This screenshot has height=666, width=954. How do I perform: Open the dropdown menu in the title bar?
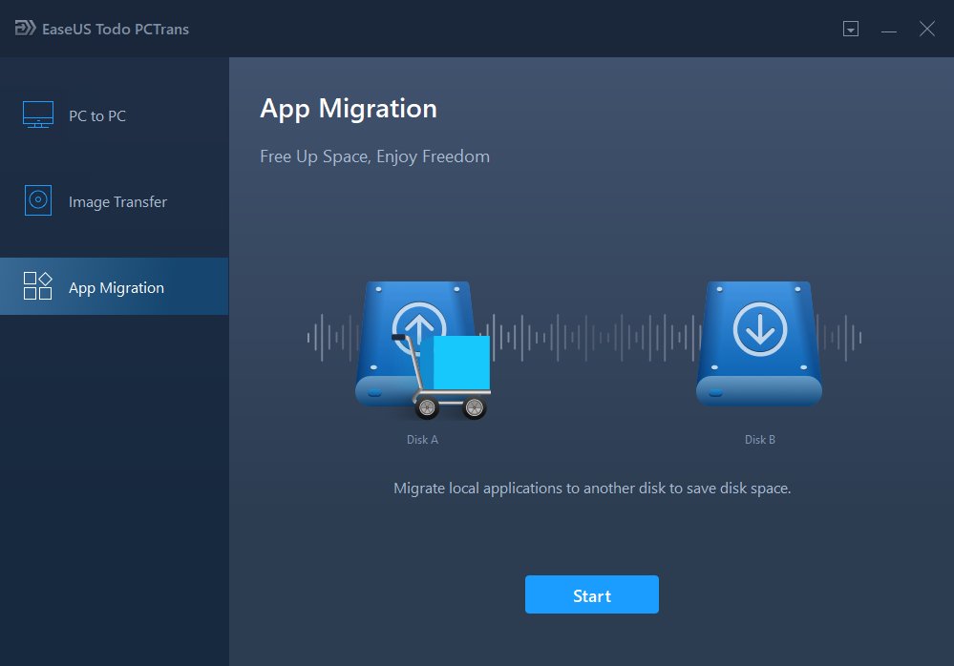(x=850, y=29)
